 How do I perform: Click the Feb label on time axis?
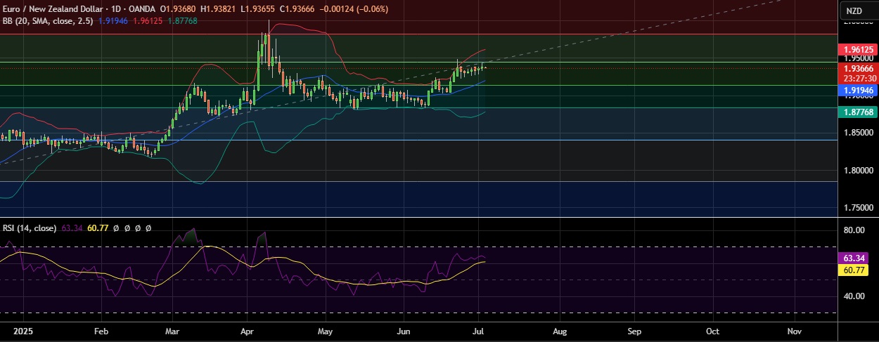100,330
